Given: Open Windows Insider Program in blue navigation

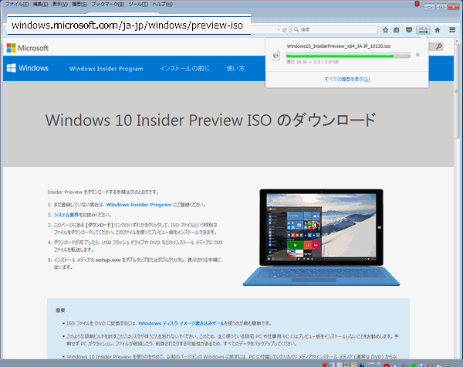Looking at the screenshot, I should tap(106, 69).
